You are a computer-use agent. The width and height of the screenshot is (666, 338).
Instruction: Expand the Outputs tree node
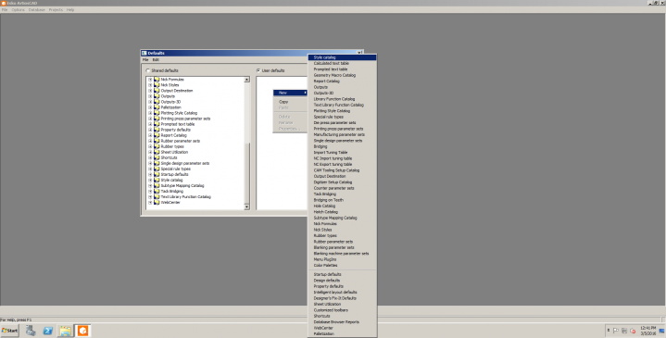[x=150, y=96]
